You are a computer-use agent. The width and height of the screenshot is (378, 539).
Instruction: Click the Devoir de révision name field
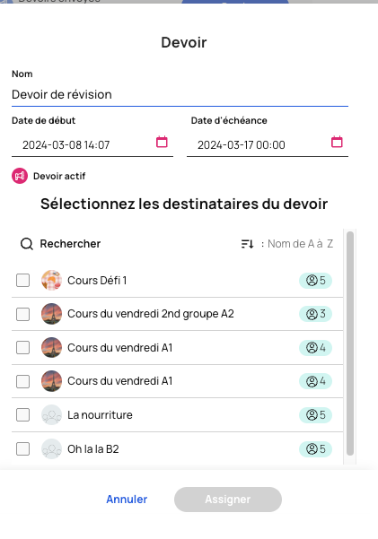pyautogui.click(x=180, y=94)
